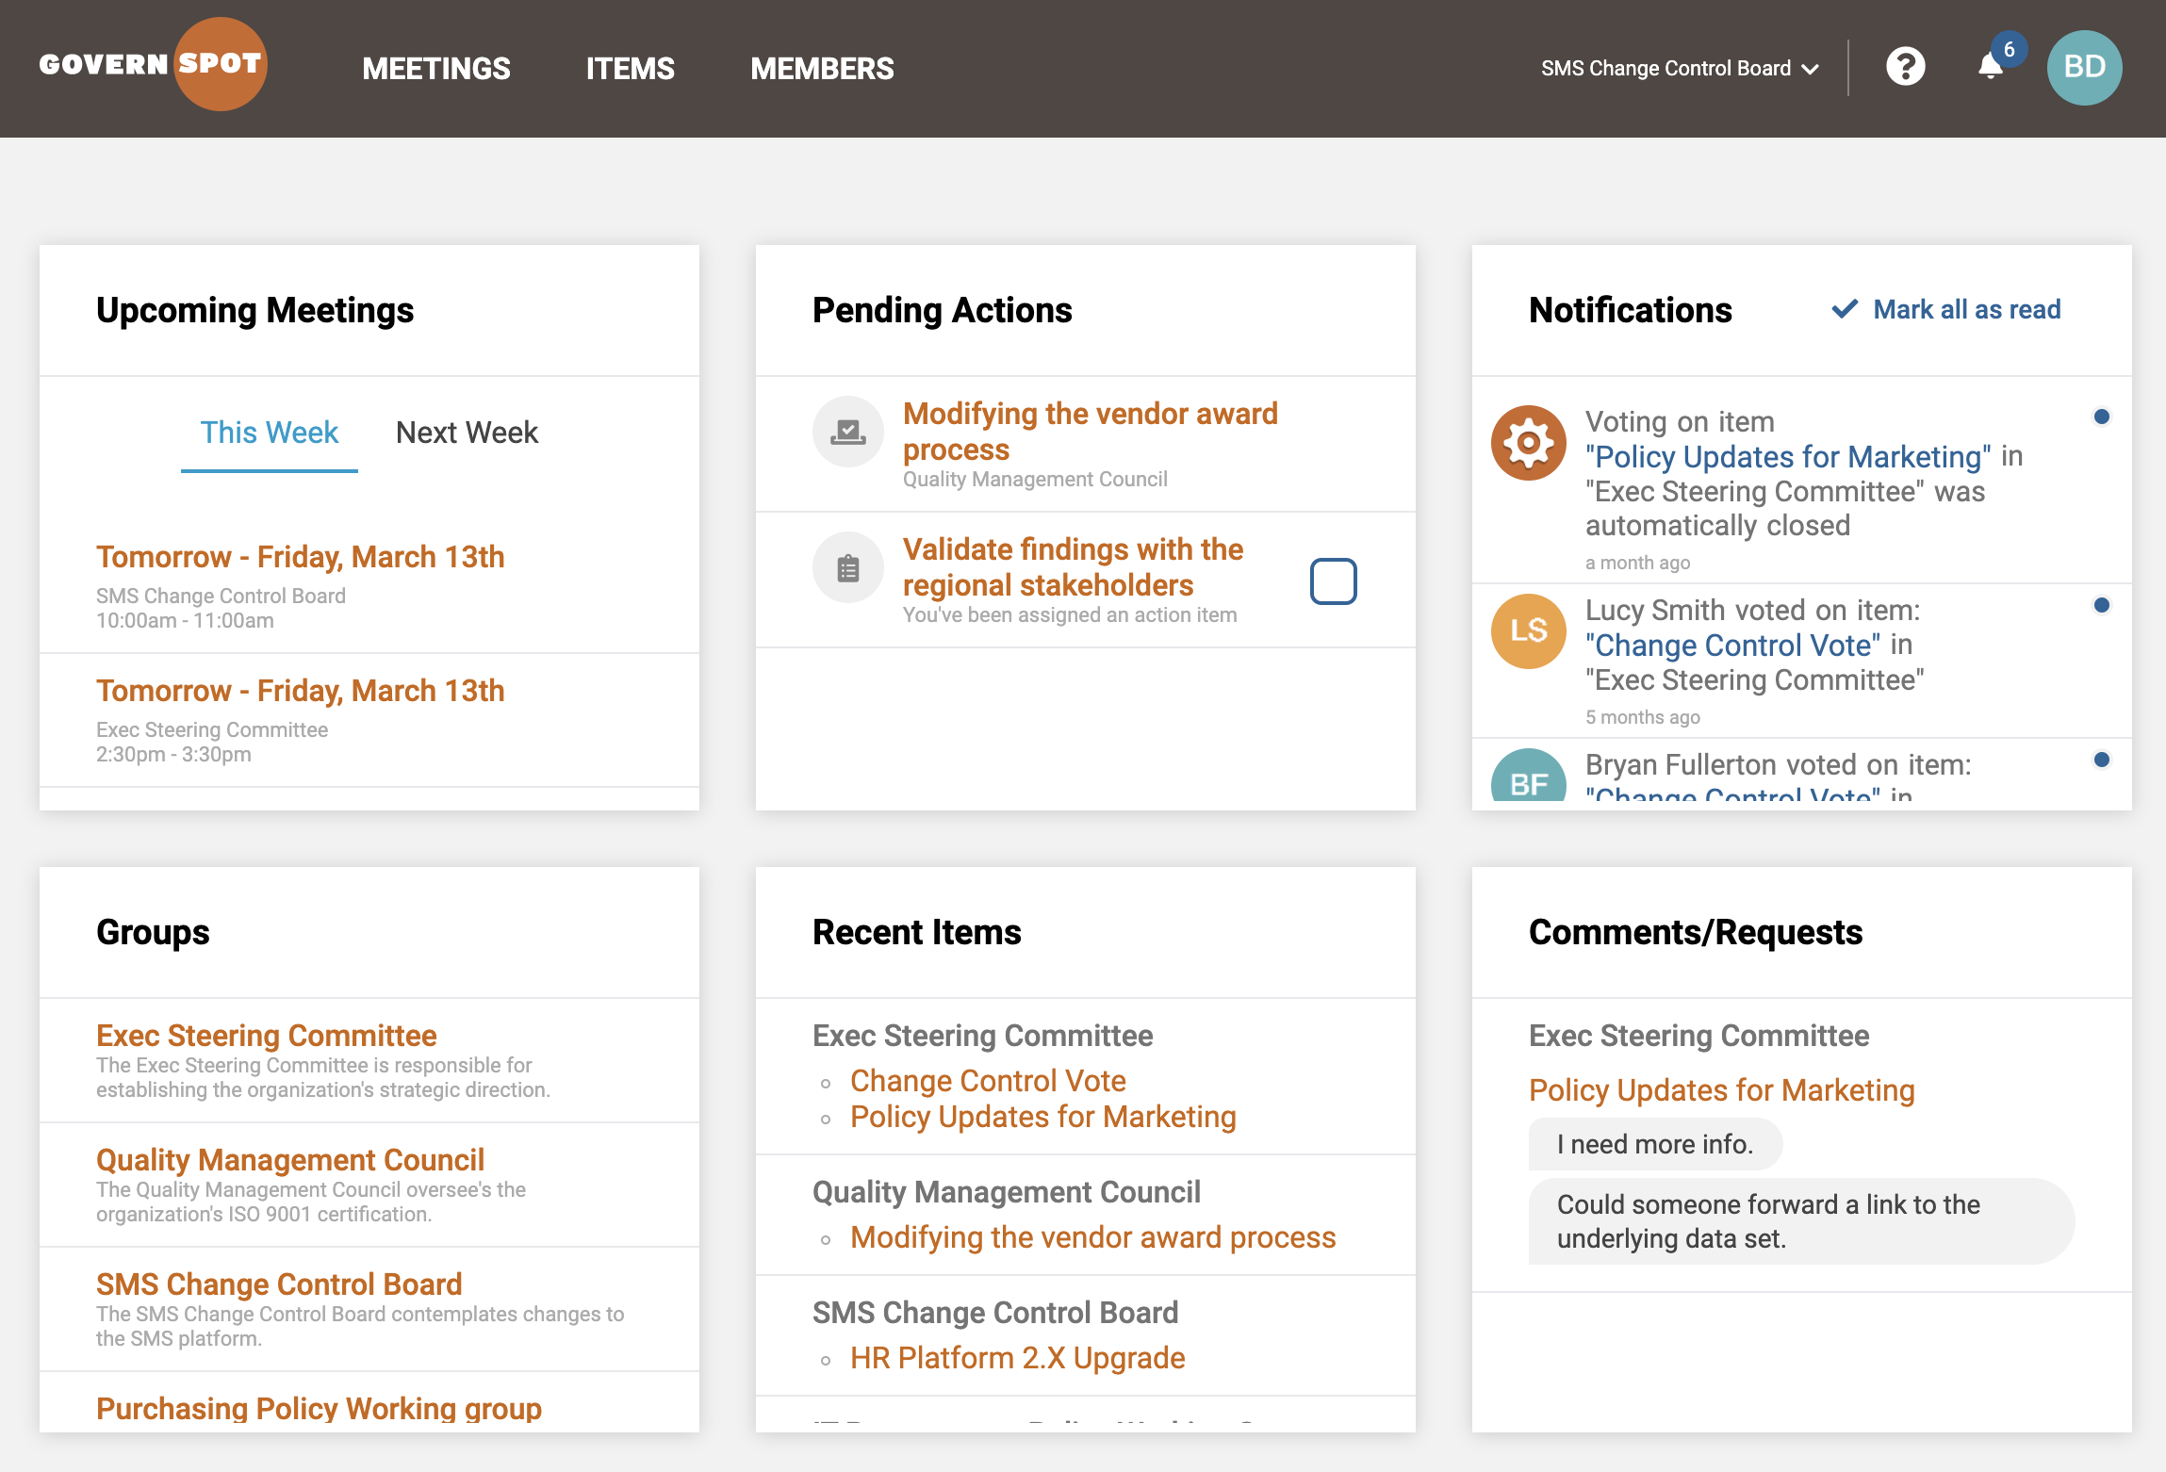Viewport: 2166px width, 1472px height.
Task: Click Mark all as read
Action: 1946,310
